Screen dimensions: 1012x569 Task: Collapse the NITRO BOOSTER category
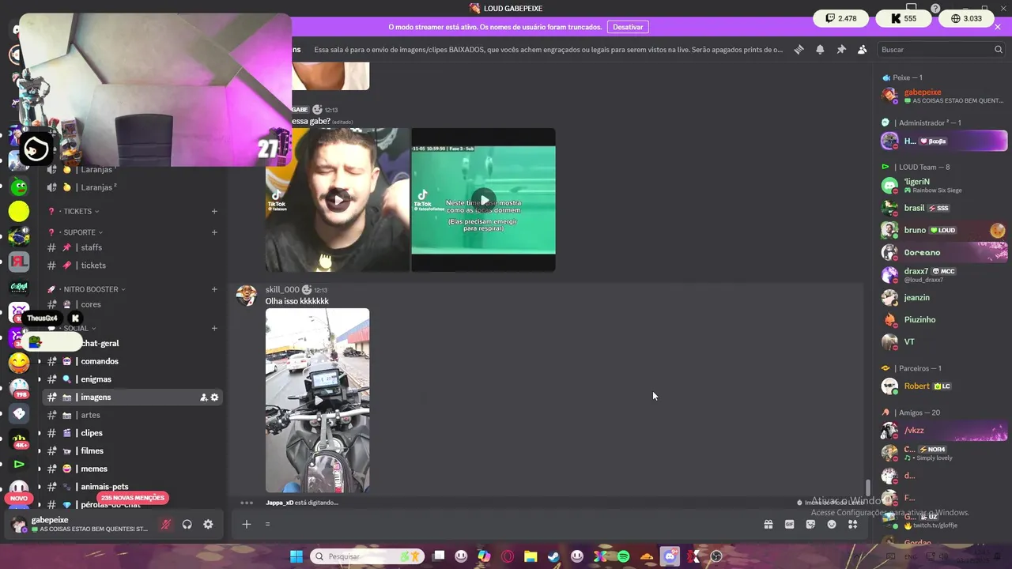pos(91,289)
